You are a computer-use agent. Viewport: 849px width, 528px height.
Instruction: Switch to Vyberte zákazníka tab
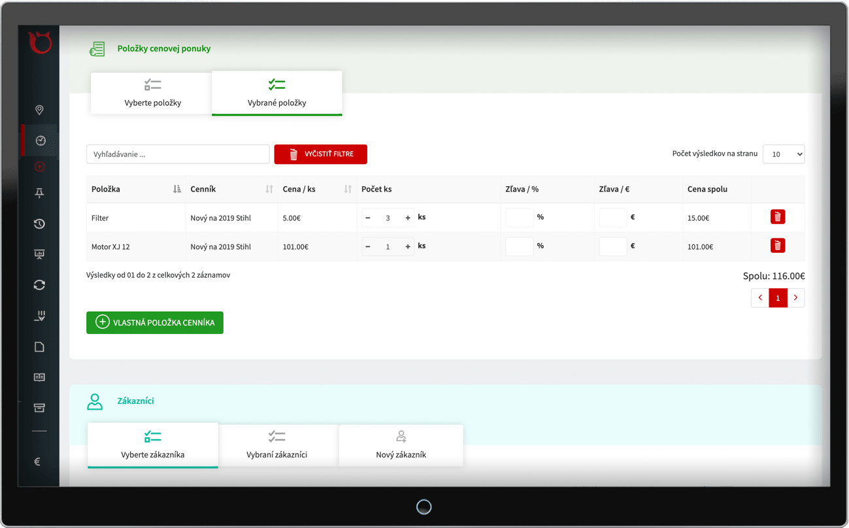153,446
